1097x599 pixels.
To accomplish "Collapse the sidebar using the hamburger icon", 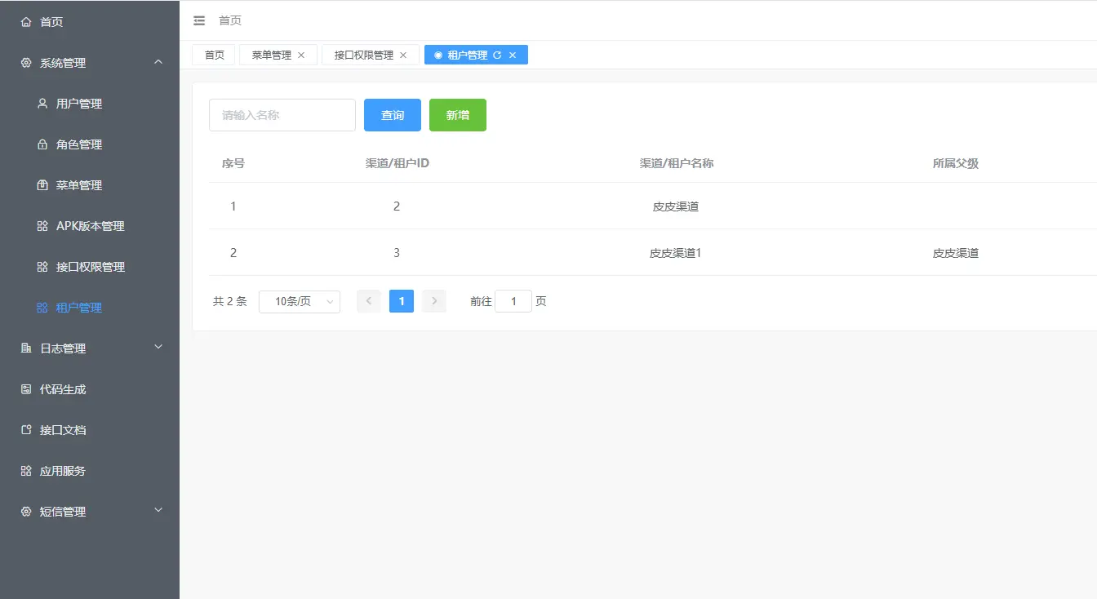I will pyautogui.click(x=198, y=20).
